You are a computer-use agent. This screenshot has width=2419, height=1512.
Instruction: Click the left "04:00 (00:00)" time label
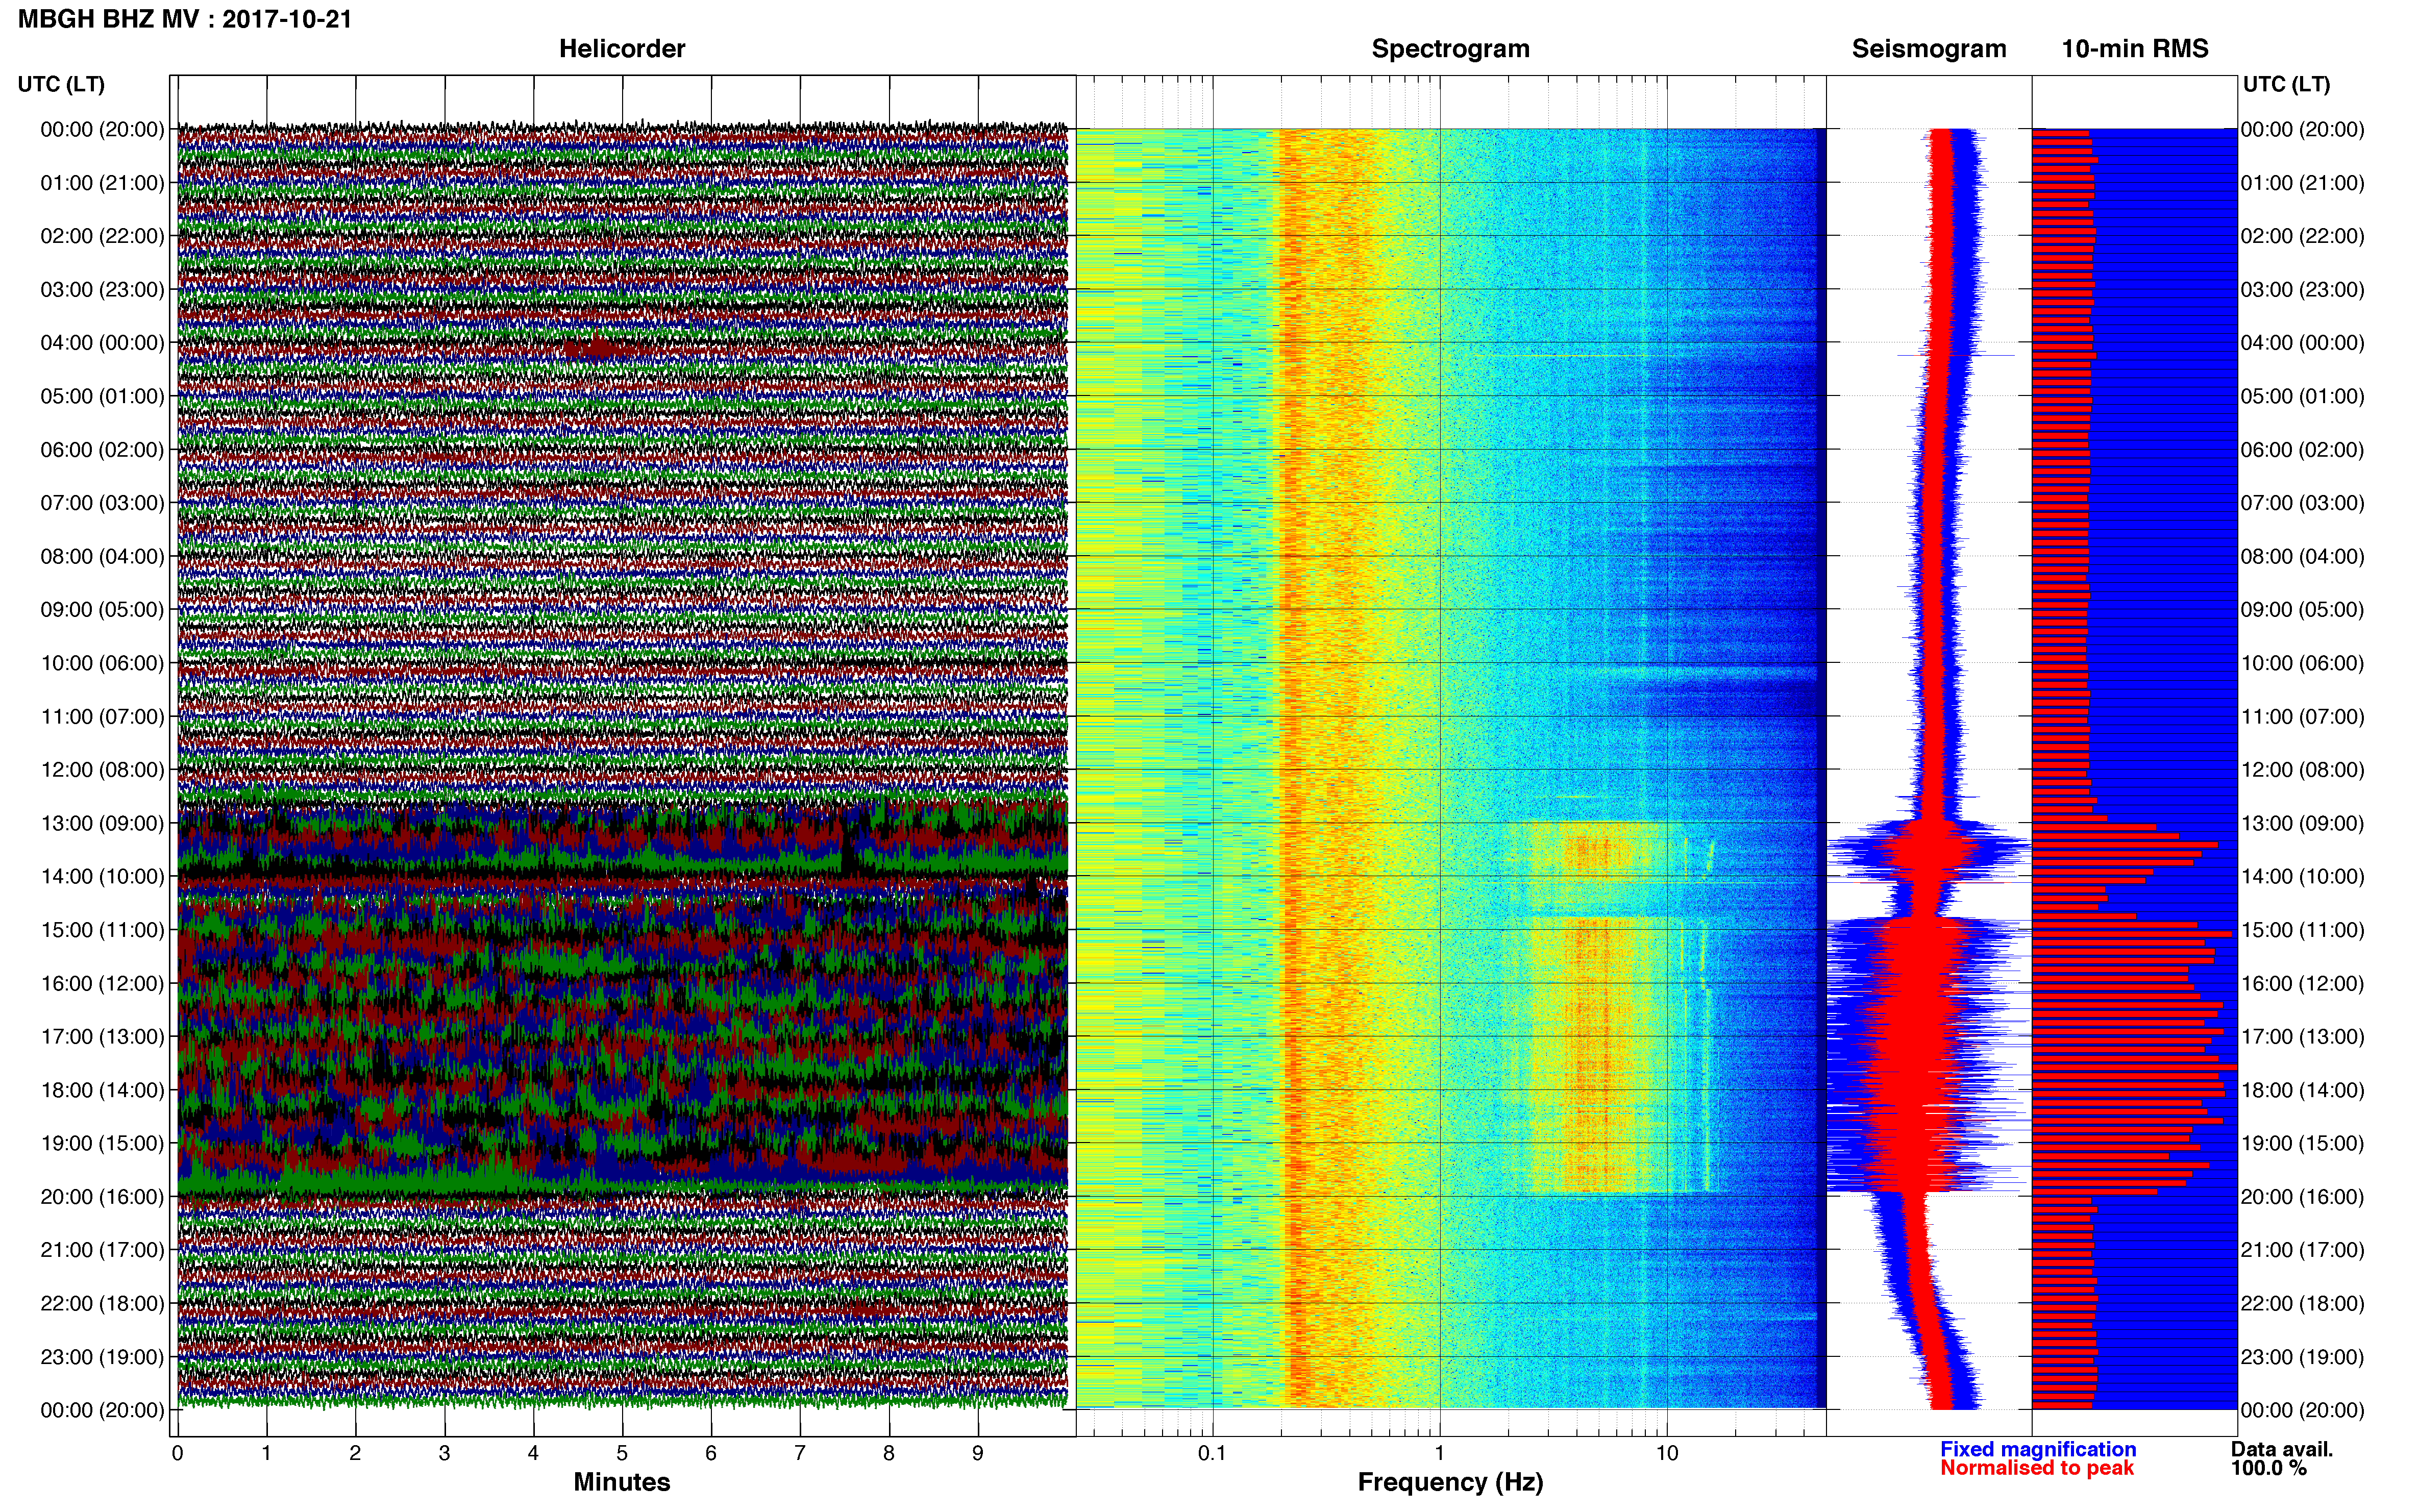(102, 343)
